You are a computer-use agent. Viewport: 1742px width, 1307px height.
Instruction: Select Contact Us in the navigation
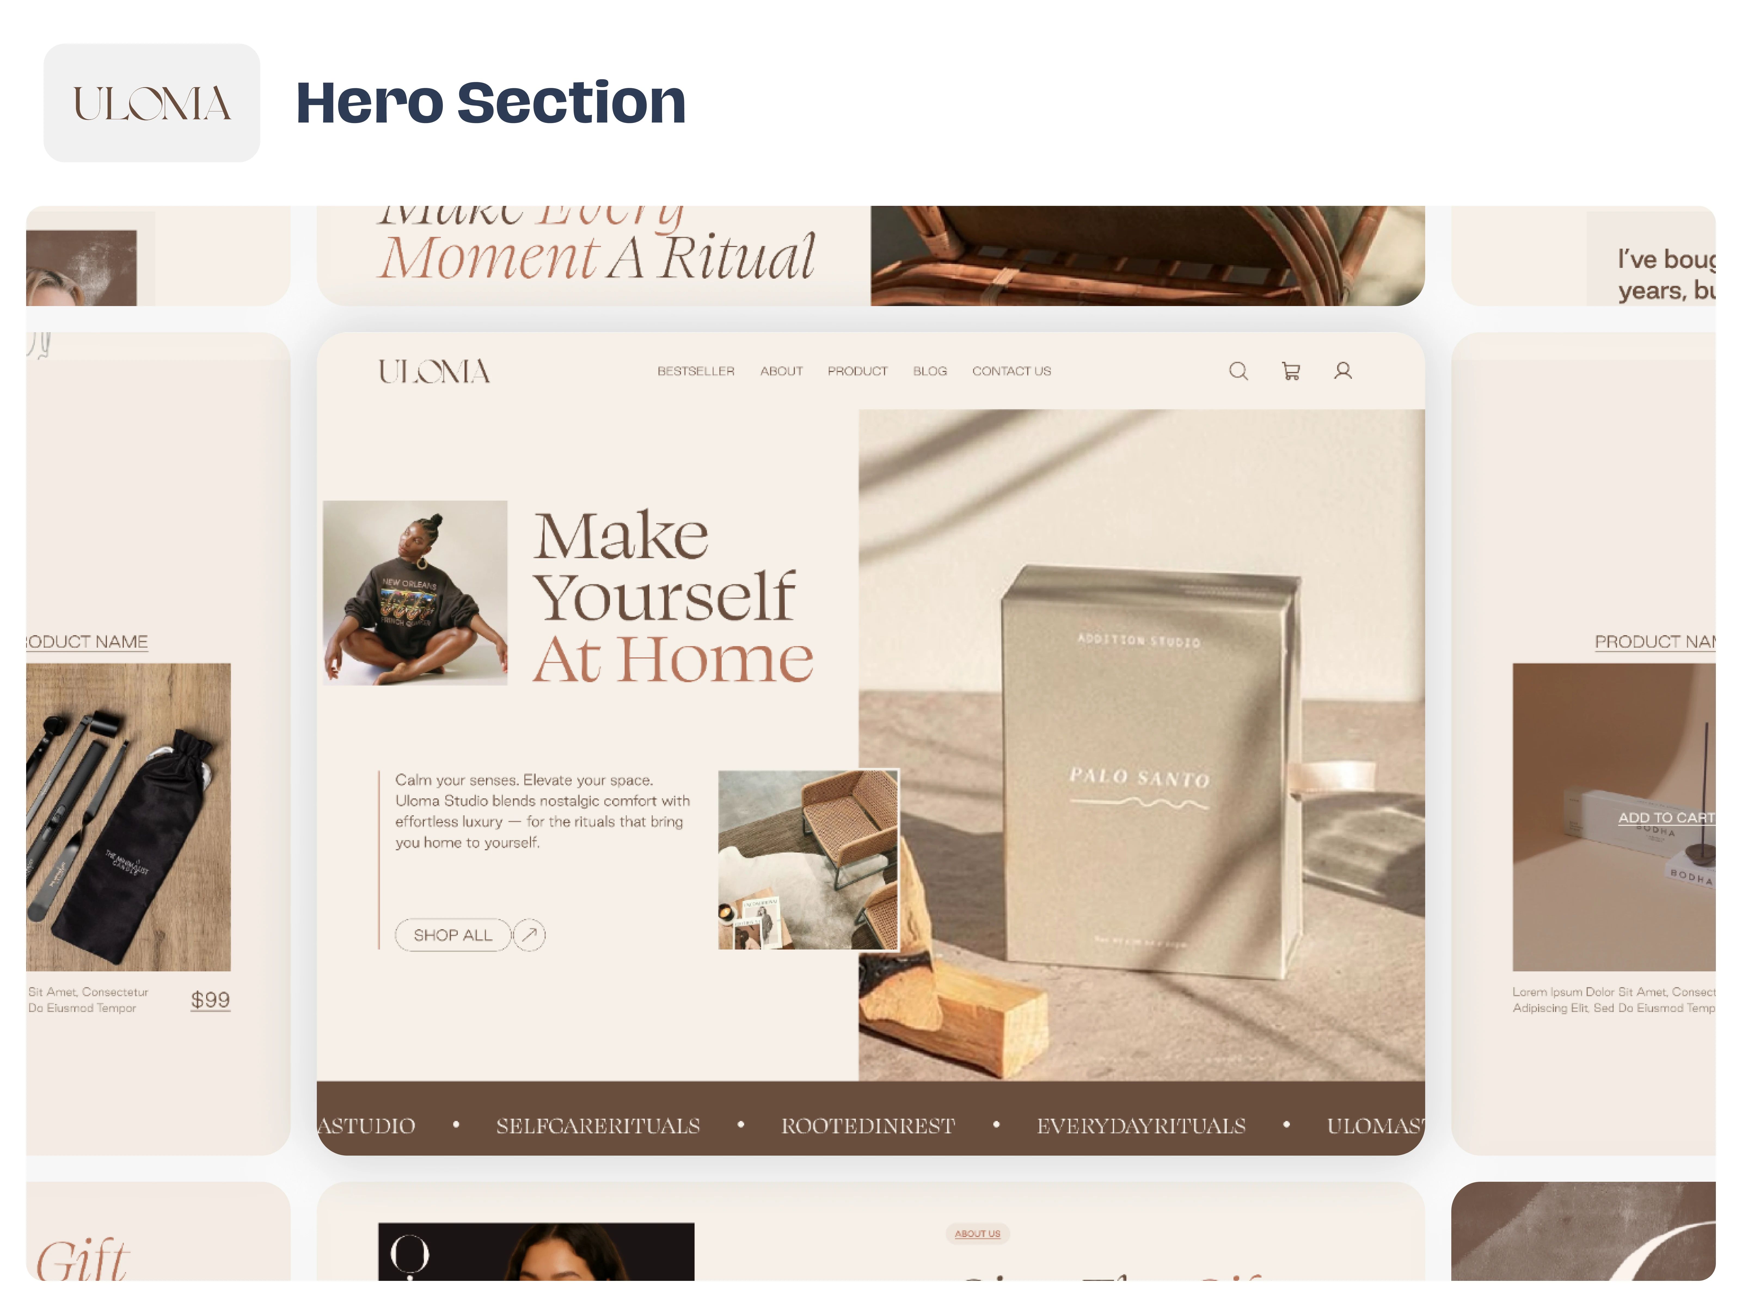coord(1011,371)
